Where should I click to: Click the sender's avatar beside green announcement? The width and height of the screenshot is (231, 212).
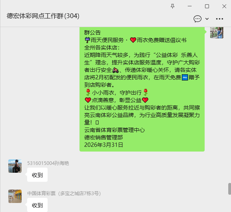pyautogui.click(x=217, y=33)
